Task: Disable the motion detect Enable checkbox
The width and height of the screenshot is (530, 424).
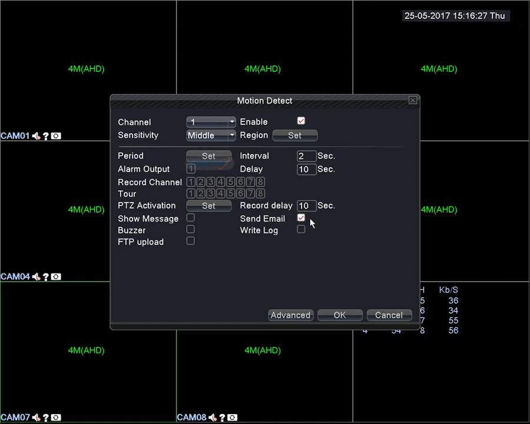Action: [301, 121]
